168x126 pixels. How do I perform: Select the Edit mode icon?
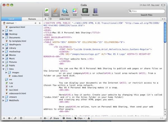tap(55, 12)
